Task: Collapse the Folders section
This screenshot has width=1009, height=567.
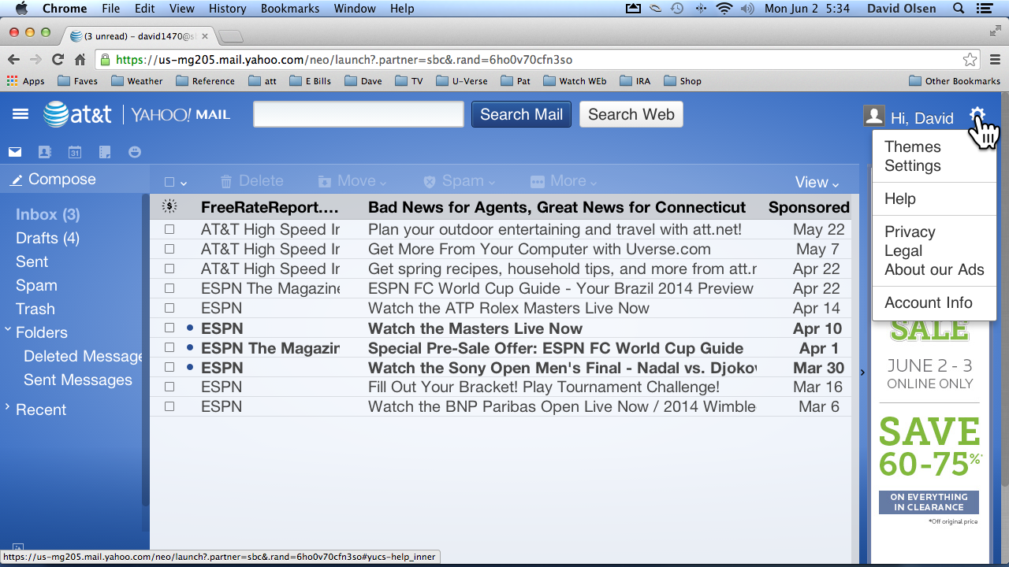Action: 8,332
